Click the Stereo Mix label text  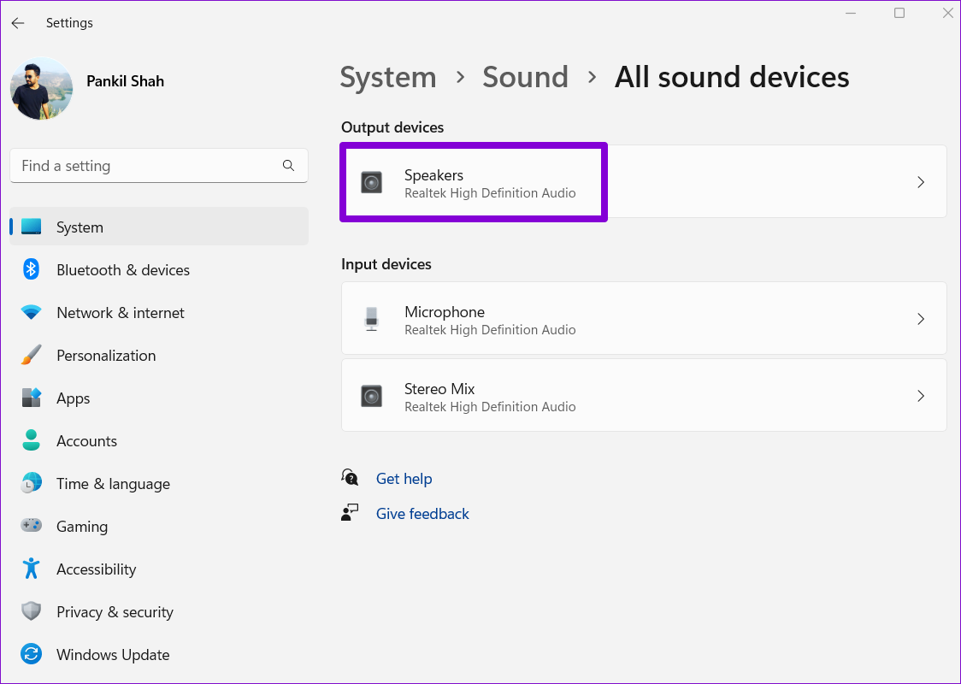coord(439,388)
